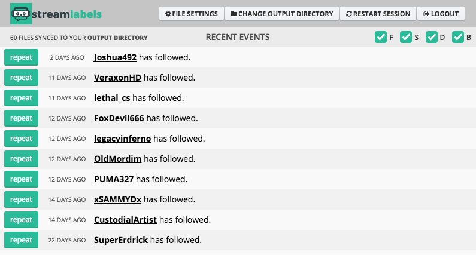Click the Restart Session button label
This screenshot has width=476, height=255.
[381, 14]
